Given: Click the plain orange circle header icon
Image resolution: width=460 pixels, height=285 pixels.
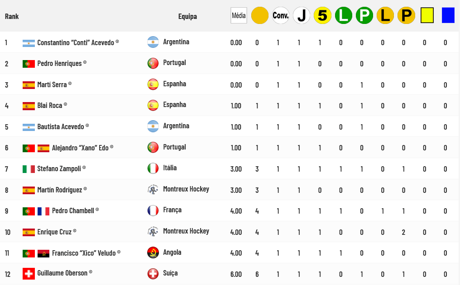Looking at the screenshot, I should point(260,15).
